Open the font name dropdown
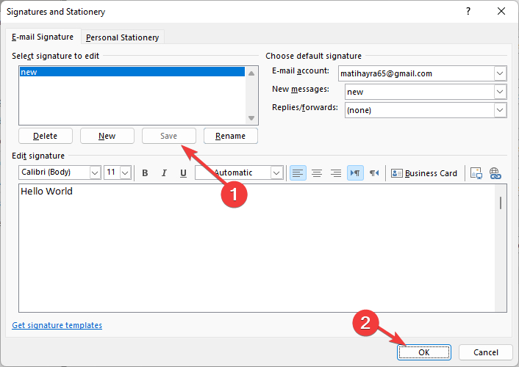 [x=95, y=172]
